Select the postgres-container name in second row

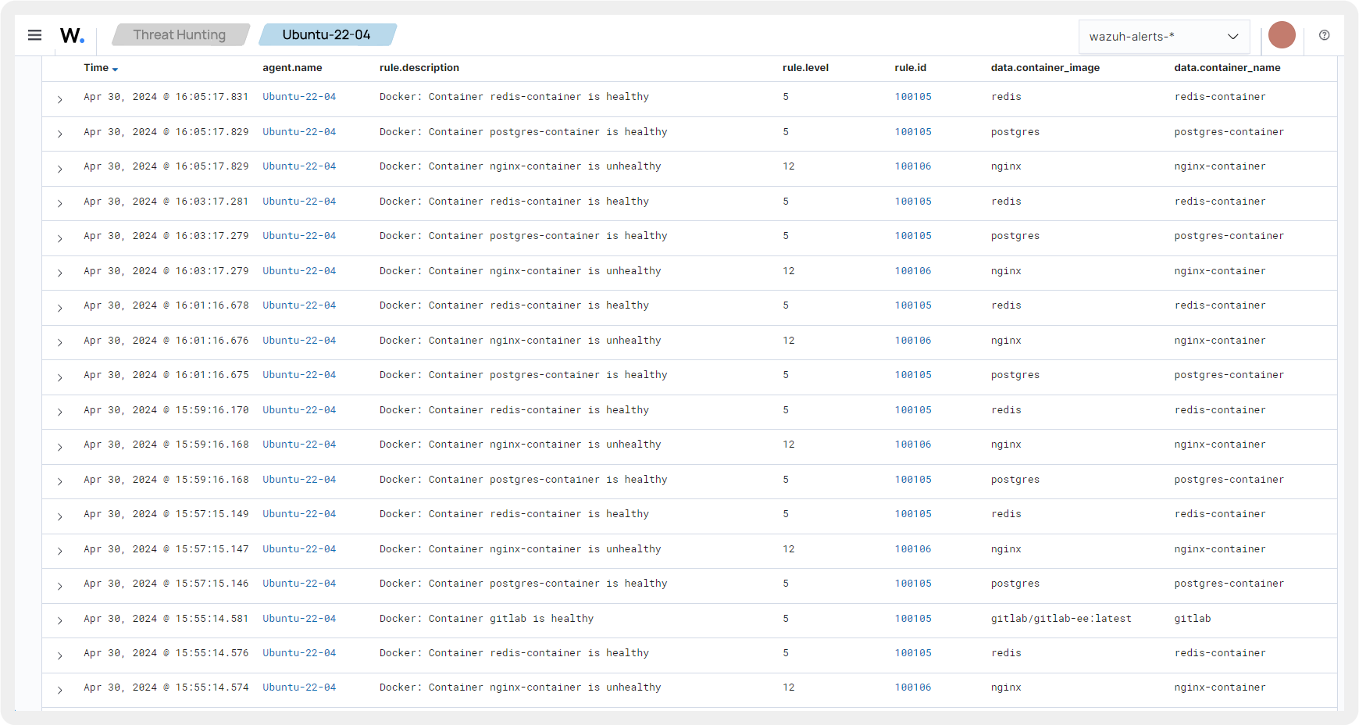[1229, 131]
